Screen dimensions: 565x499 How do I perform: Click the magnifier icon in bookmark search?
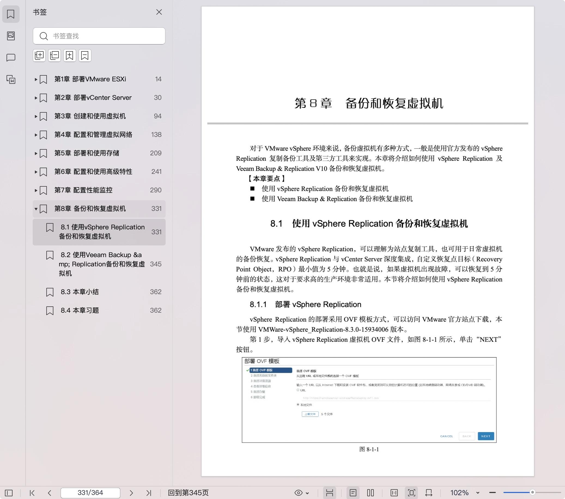pyautogui.click(x=44, y=36)
